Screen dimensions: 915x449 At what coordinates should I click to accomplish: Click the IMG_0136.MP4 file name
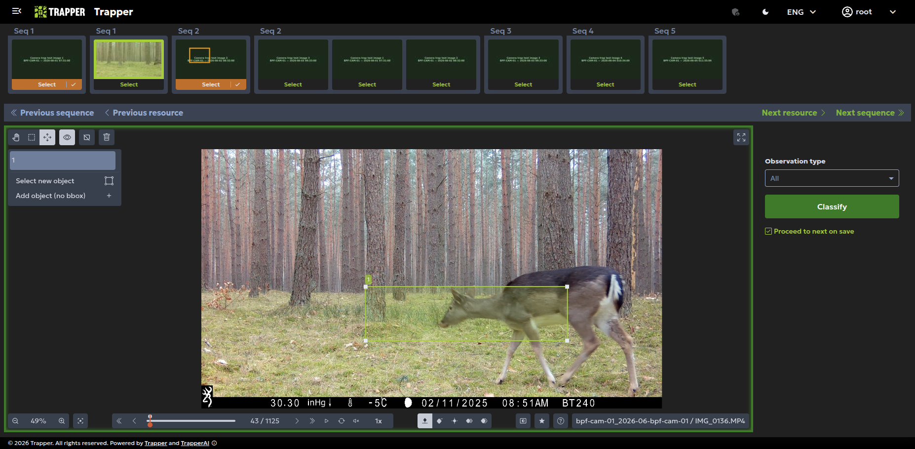click(x=720, y=421)
